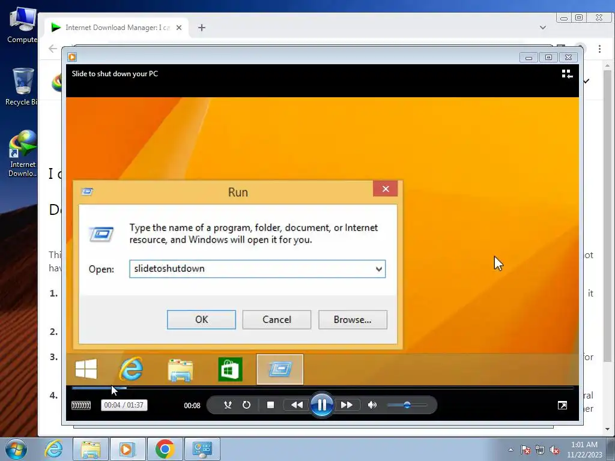Expand the Open combo box dropdown arrow
This screenshot has width=615, height=461.
(378, 269)
